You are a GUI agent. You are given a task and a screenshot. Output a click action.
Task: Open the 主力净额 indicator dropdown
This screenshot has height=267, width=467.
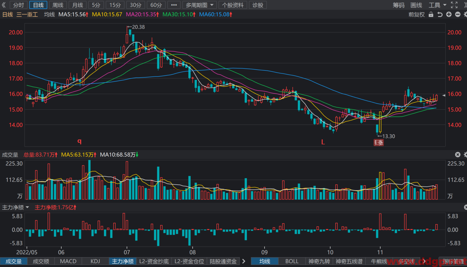(x=15, y=207)
